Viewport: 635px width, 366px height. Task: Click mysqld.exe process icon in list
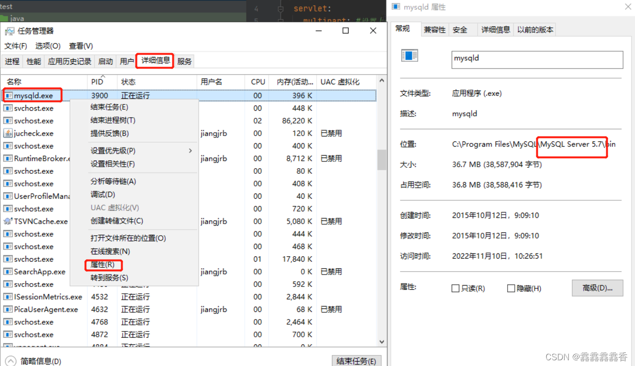[x=8, y=95]
